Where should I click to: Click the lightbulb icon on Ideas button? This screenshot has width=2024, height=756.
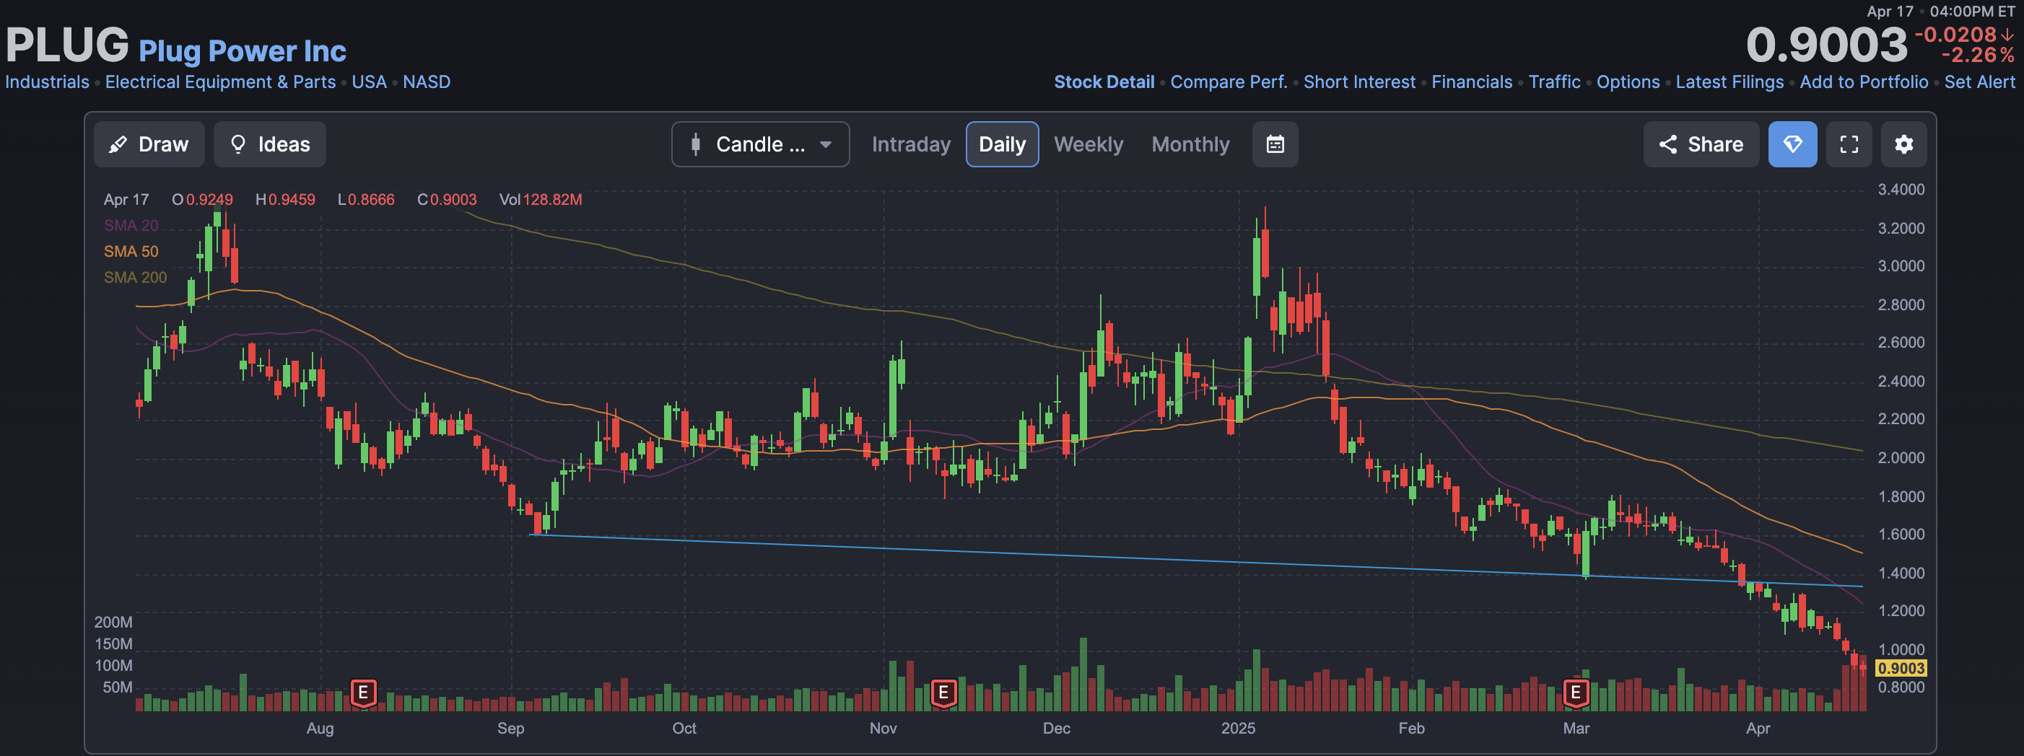click(237, 144)
